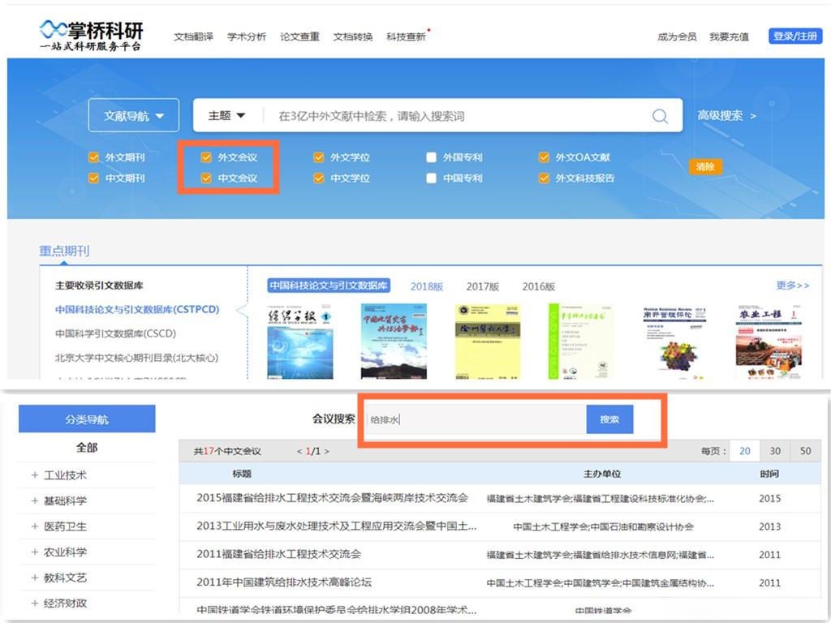Image resolution: width=831 pixels, height=623 pixels.
Task: Uncheck 外文会议 checkbox
Action: (206, 157)
